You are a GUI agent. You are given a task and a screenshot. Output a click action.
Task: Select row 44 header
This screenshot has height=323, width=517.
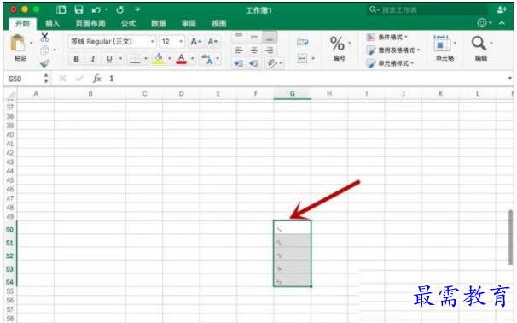10,171
